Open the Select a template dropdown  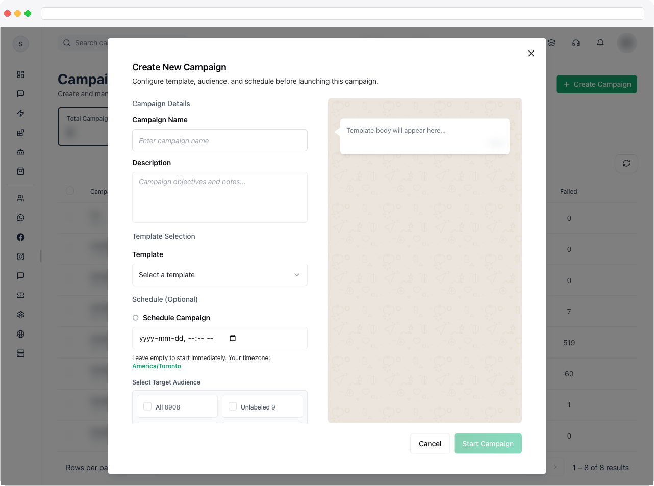[220, 275]
